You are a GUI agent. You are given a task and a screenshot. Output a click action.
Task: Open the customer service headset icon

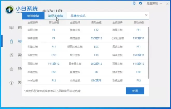pos(140,3)
